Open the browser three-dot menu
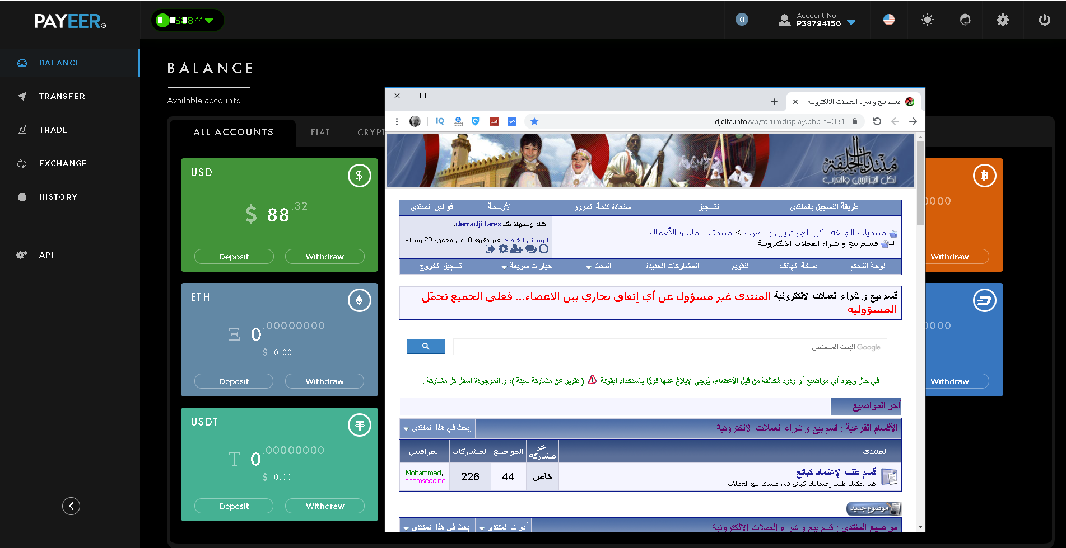Image resolution: width=1066 pixels, height=548 pixels. point(397,121)
